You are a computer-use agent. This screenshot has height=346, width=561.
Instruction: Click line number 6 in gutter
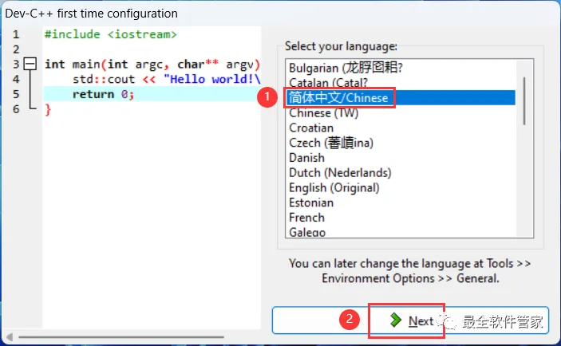click(x=16, y=109)
